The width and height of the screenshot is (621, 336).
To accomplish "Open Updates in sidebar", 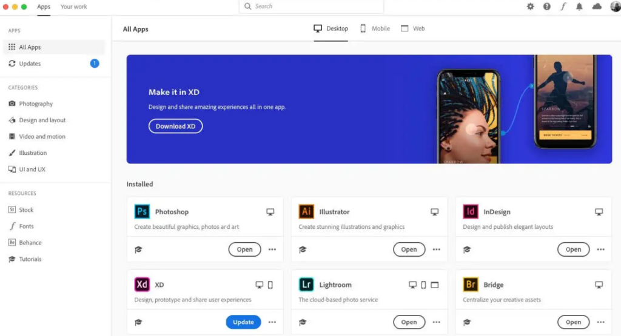I will [x=54, y=64].
